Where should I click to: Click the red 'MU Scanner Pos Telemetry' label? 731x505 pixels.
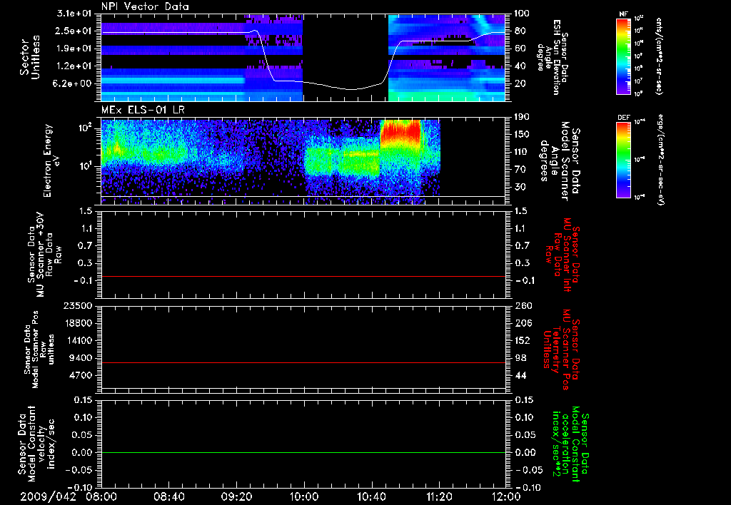coord(561,350)
